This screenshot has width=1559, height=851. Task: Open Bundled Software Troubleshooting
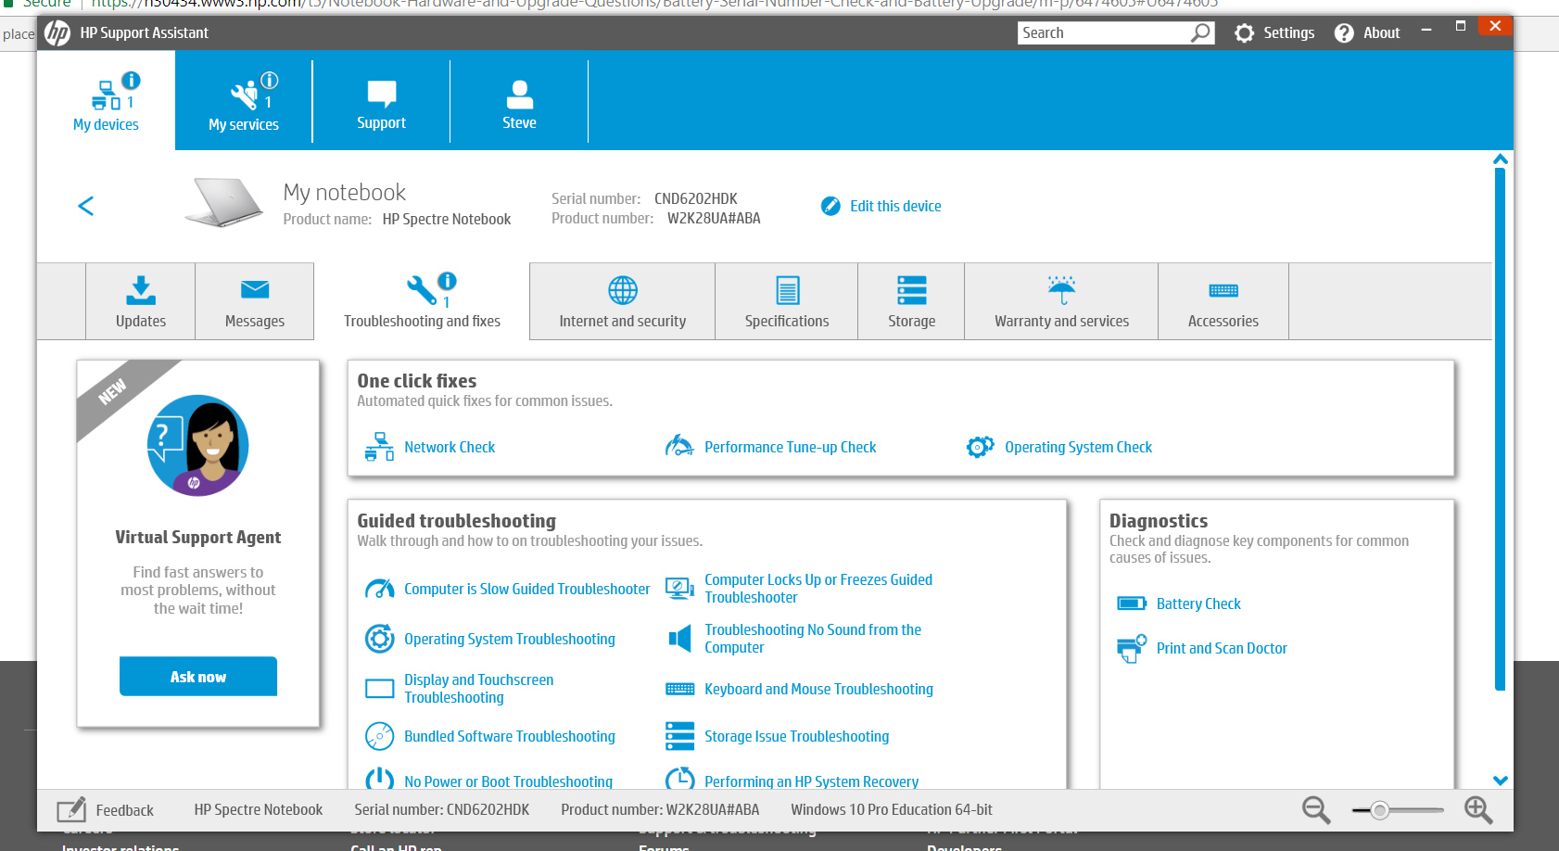pyautogui.click(x=510, y=736)
